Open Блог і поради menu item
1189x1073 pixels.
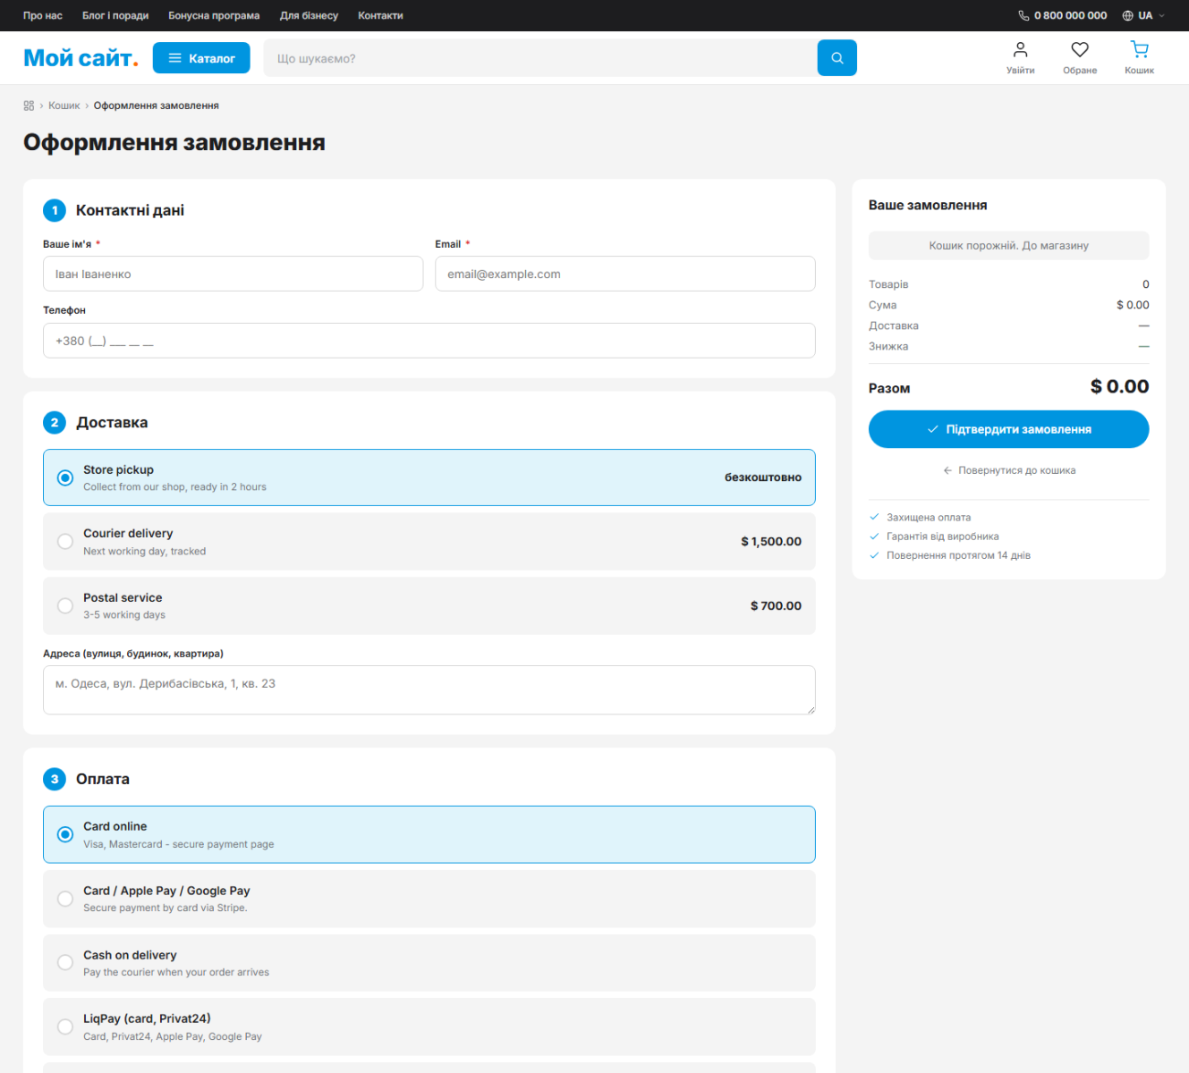(x=115, y=15)
